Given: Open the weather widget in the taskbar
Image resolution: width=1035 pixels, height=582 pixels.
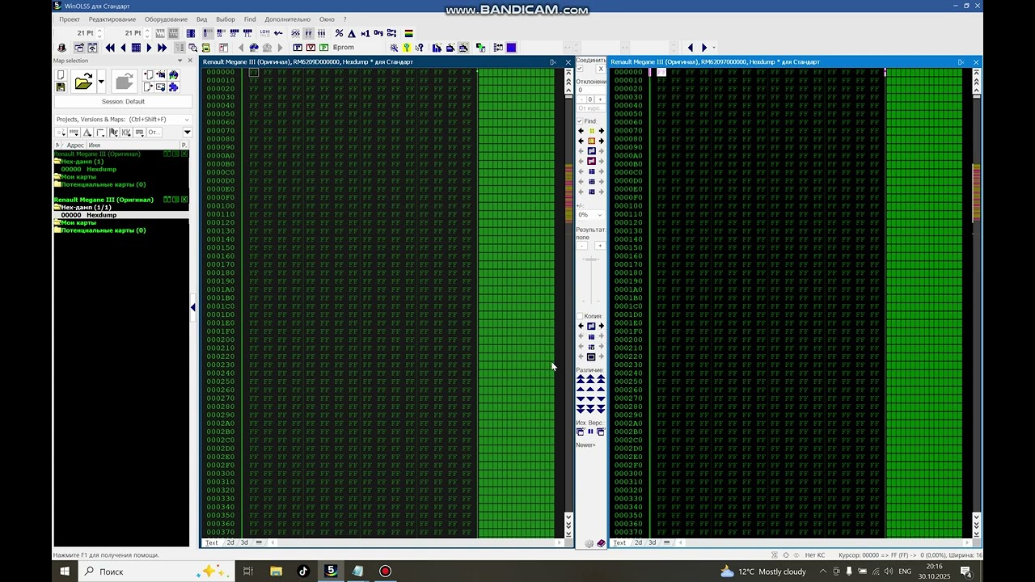Looking at the screenshot, I should 763,571.
